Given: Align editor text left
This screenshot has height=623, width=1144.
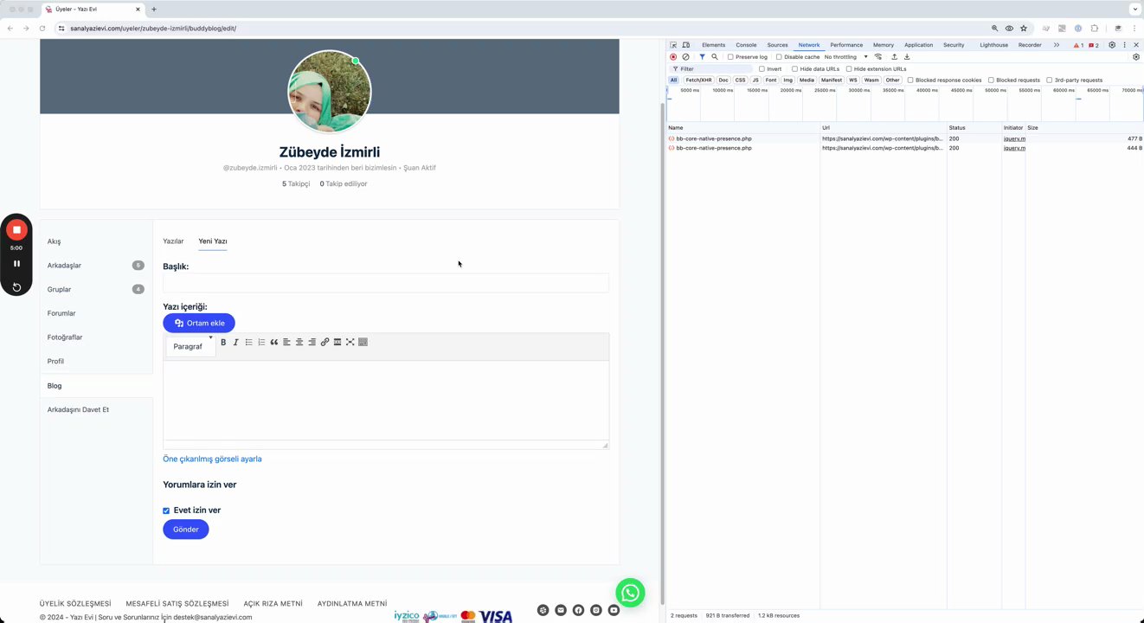Looking at the screenshot, I should 286,342.
